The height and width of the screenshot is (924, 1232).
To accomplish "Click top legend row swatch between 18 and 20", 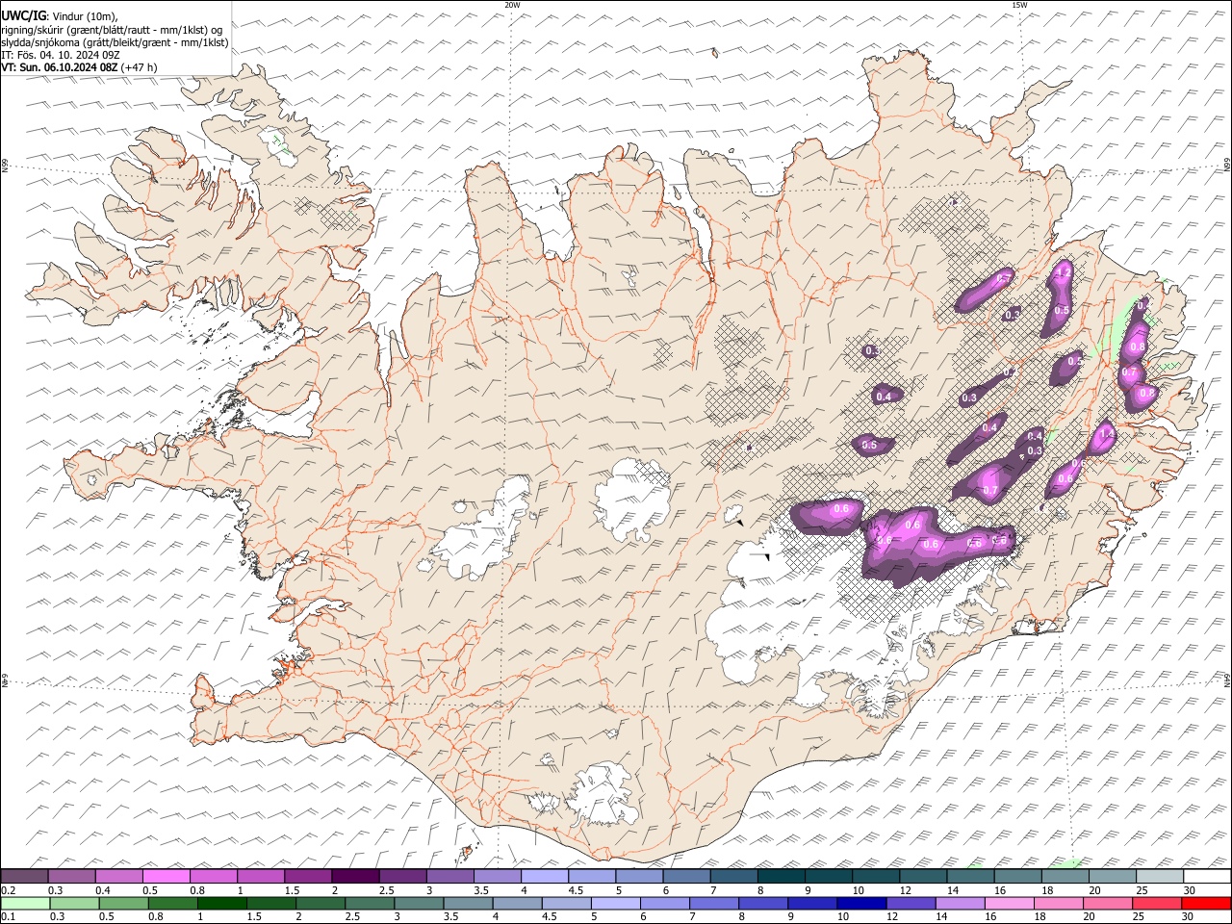I will tap(1064, 876).
